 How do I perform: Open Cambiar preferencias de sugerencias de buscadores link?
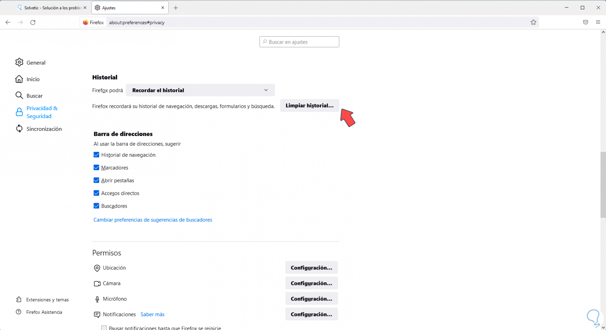153,220
